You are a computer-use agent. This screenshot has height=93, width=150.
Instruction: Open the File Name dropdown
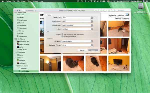click(77, 41)
